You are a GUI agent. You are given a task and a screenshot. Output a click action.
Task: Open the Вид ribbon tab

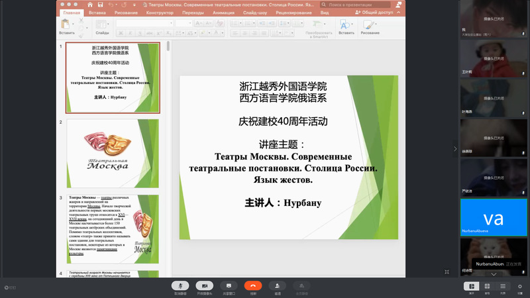[325, 13]
